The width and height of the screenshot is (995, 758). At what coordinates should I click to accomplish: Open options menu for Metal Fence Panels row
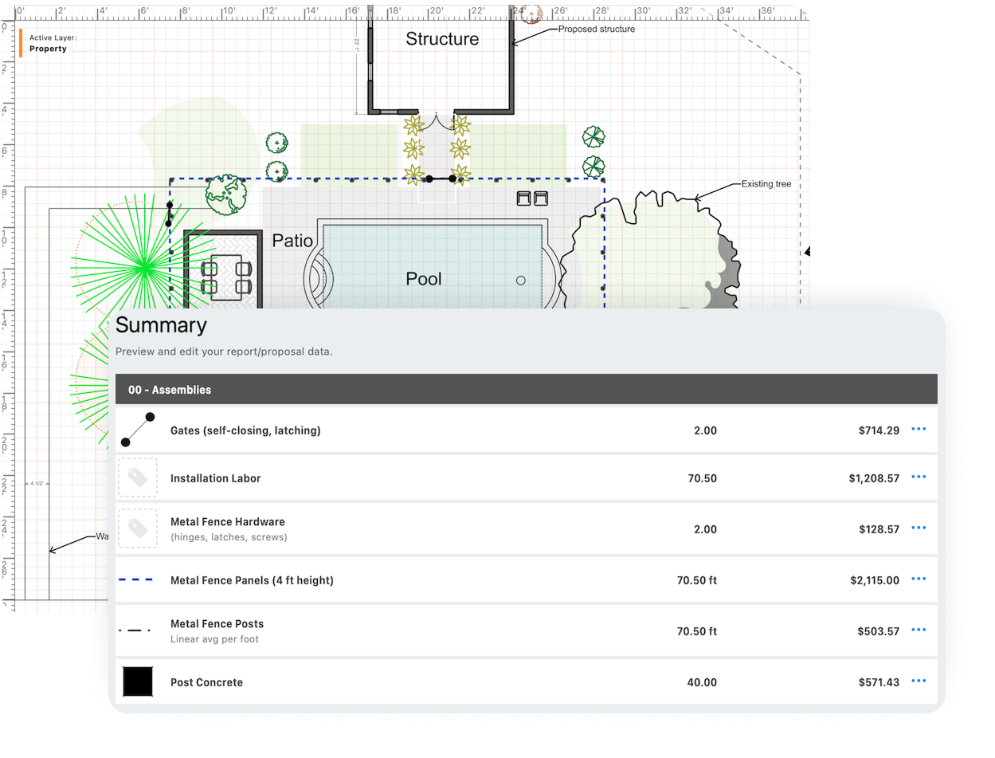pos(919,579)
